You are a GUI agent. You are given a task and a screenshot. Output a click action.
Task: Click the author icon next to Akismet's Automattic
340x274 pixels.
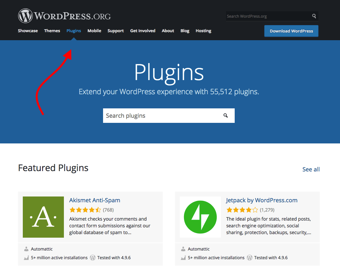click(x=26, y=249)
